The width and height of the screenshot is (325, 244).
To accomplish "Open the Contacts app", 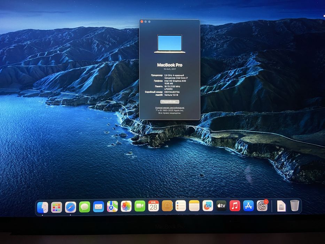I will (x=167, y=206).
